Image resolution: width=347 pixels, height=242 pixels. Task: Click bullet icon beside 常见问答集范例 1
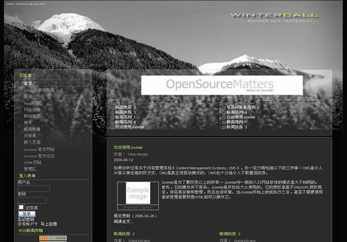click(223, 108)
